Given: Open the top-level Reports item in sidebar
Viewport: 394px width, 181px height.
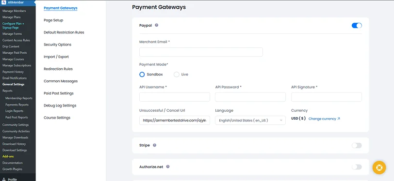Looking at the screenshot, I should pos(7,91).
